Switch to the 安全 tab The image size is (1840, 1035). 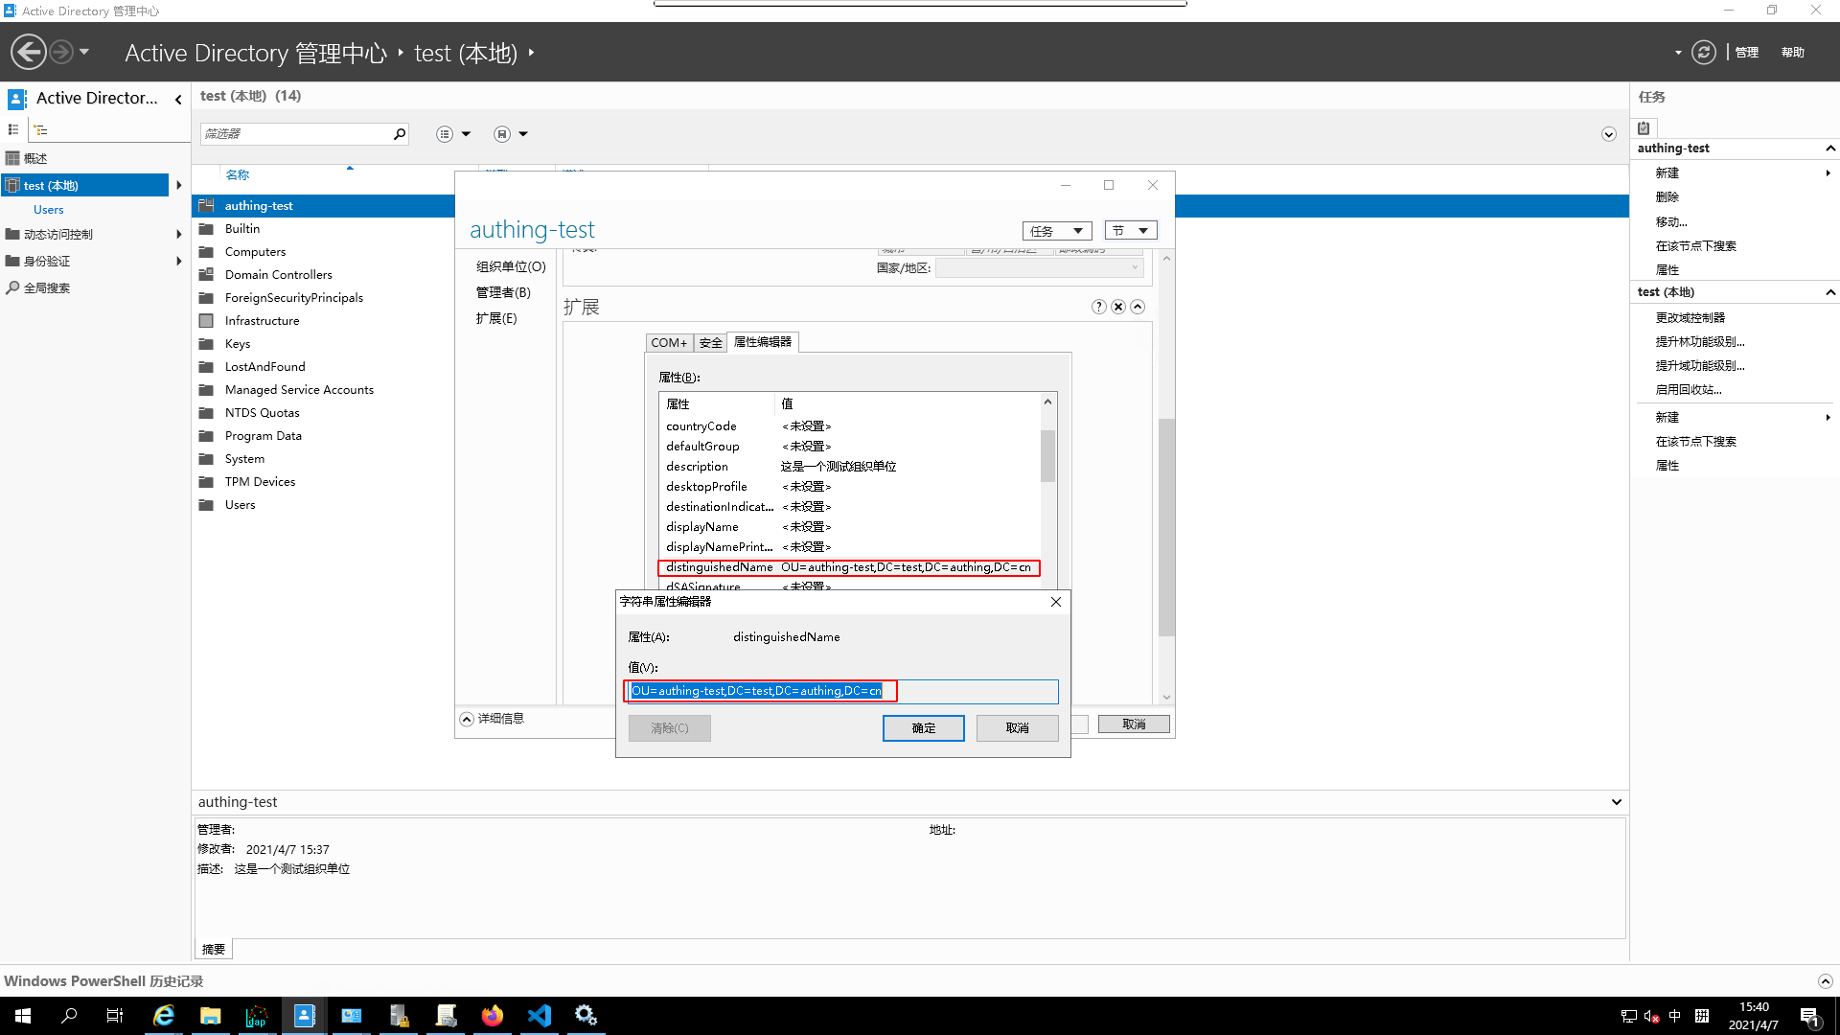pos(710,342)
